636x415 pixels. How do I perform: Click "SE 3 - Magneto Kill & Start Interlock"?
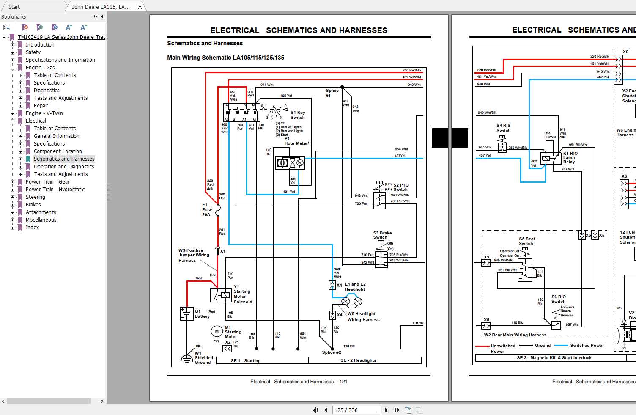[554, 358]
